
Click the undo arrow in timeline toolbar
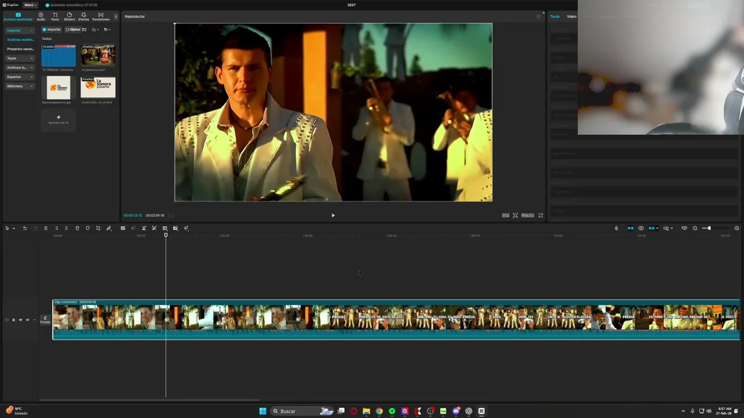click(25, 228)
